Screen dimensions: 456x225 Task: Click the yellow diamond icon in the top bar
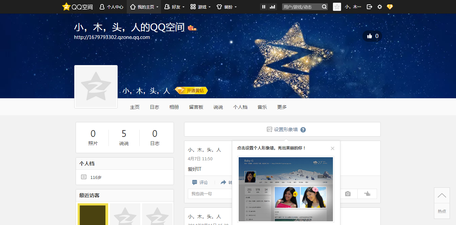click(x=390, y=7)
